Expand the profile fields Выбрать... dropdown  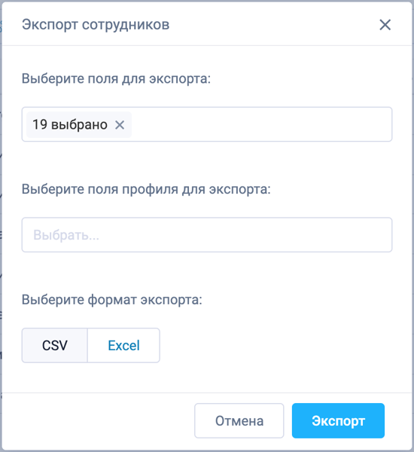207,234
